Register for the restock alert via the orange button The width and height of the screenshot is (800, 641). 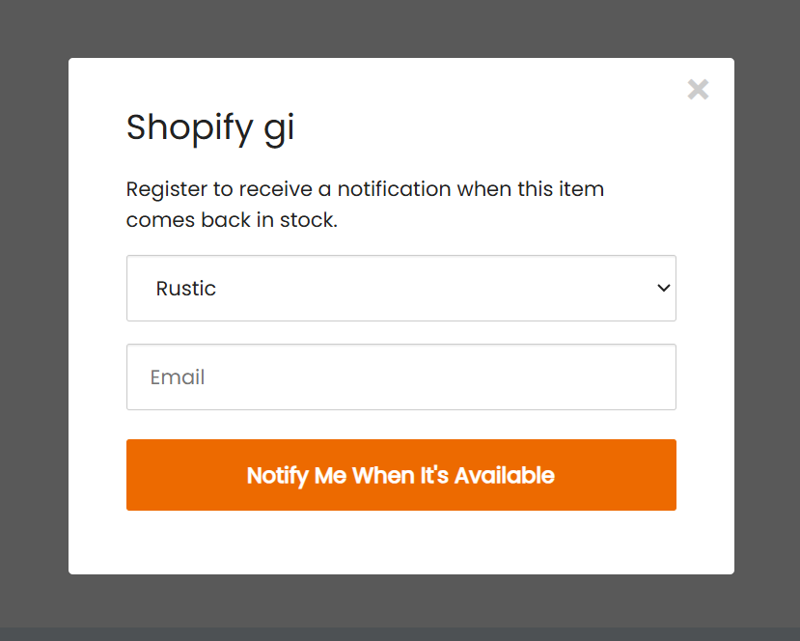[x=400, y=475]
